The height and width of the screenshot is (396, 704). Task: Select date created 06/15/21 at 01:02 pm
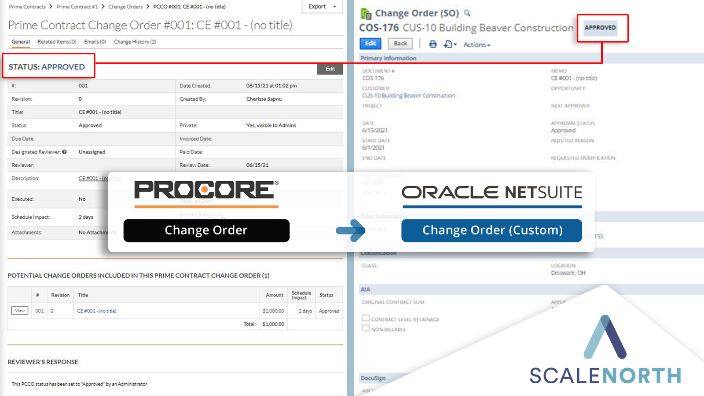coord(271,86)
